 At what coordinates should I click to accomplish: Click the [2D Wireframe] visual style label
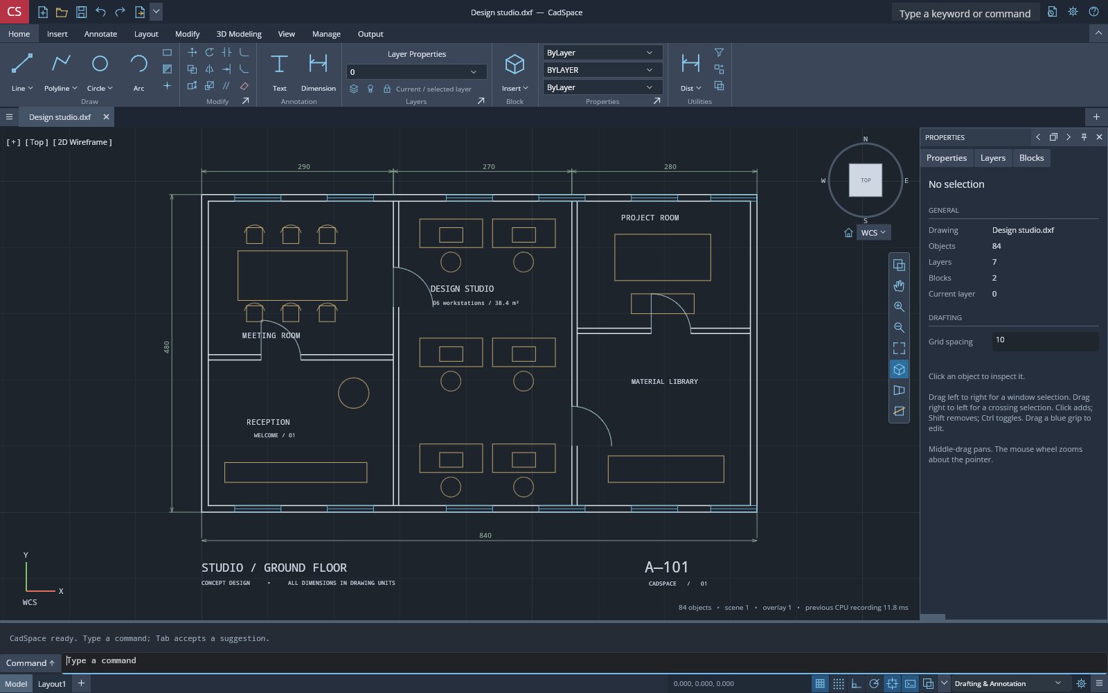[x=82, y=142]
